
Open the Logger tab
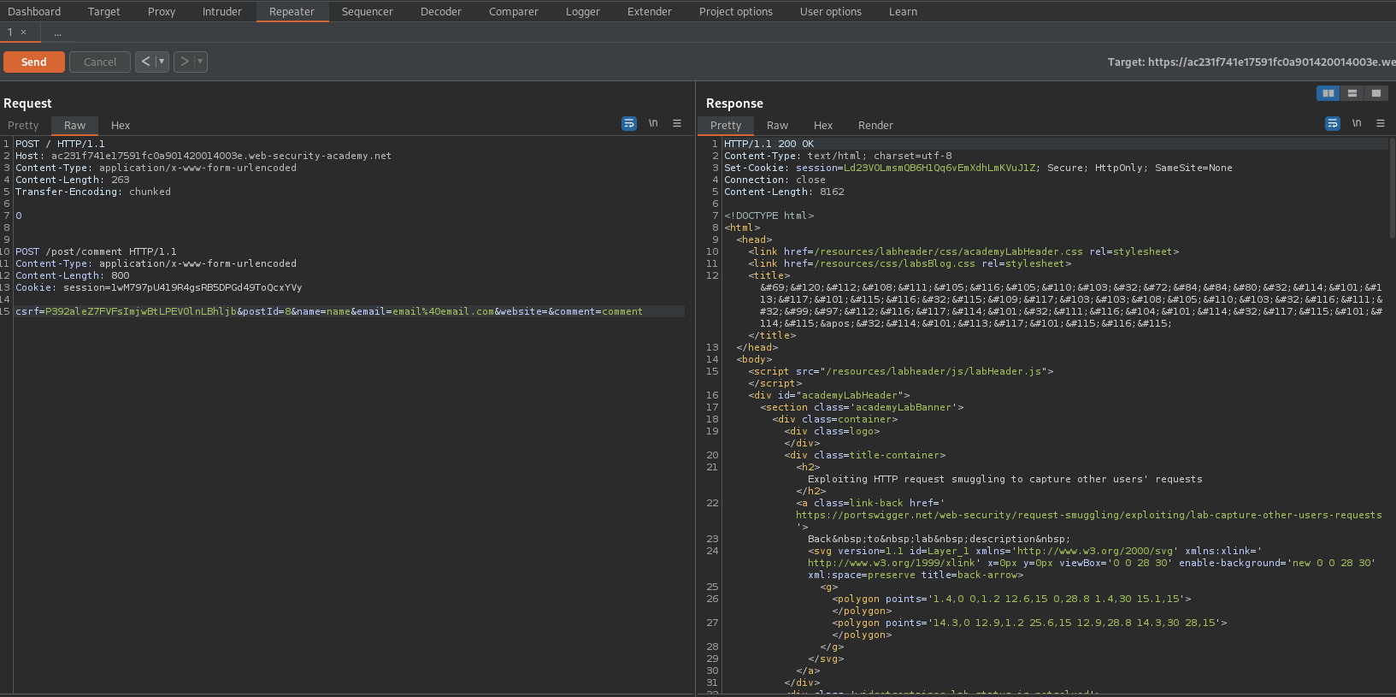pyautogui.click(x=583, y=11)
